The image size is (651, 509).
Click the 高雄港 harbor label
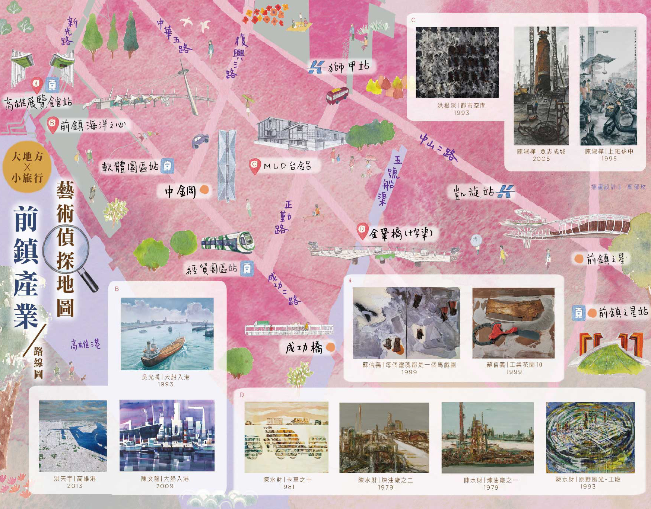pyautogui.click(x=86, y=344)
